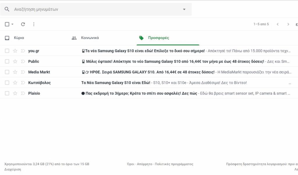Click the green tag icon beside Προσφορές

pos(141,38)
